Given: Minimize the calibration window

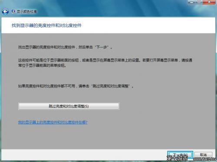Looking at the screenshot, I should pos(192,2).
